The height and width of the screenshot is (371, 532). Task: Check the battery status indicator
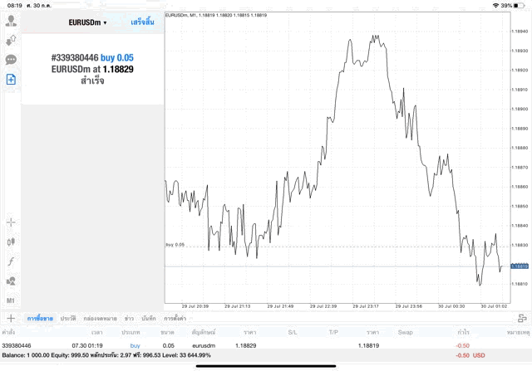519,6
